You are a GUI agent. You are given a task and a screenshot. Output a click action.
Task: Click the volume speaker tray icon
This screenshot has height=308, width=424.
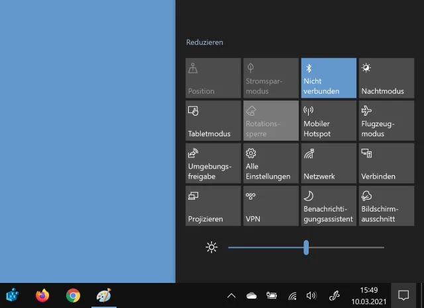311,295
